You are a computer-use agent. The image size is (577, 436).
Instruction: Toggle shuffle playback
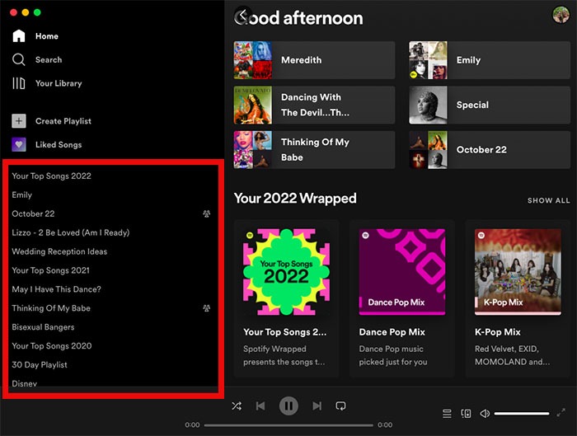point(237,406)
